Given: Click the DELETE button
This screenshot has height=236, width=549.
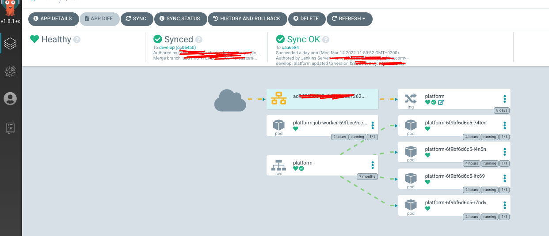Looking at the screenshot, I should point(307,19).
